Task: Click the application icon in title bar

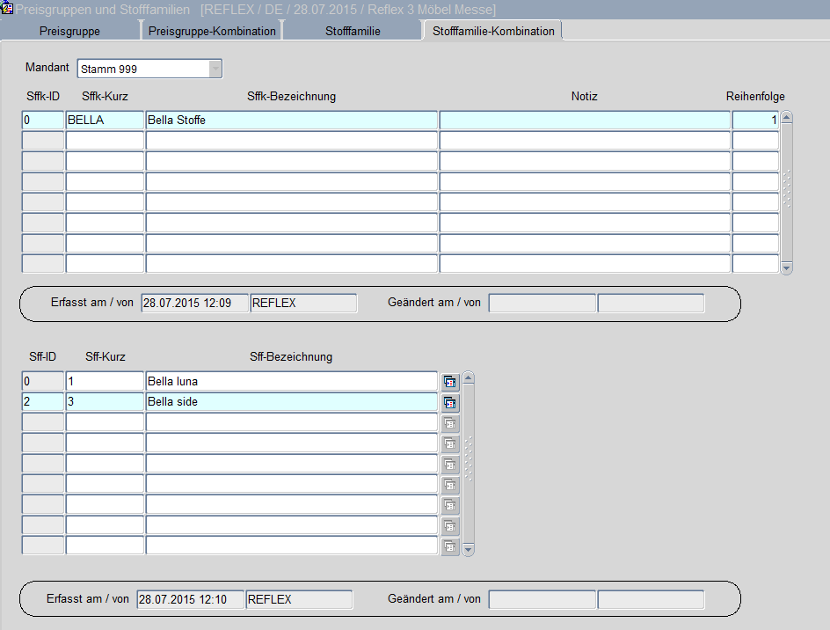Action: (7, 9)
